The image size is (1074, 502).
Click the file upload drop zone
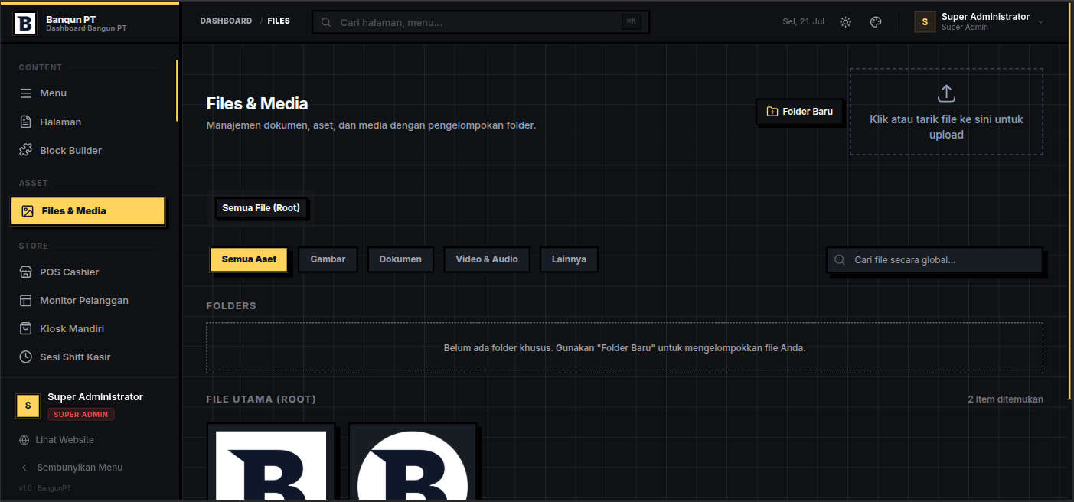coord(946,112)
